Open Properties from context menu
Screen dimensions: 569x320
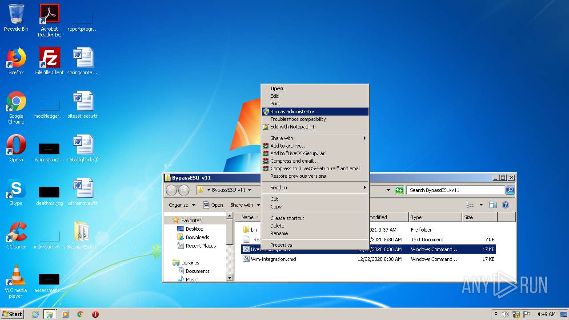coord(315,245)
